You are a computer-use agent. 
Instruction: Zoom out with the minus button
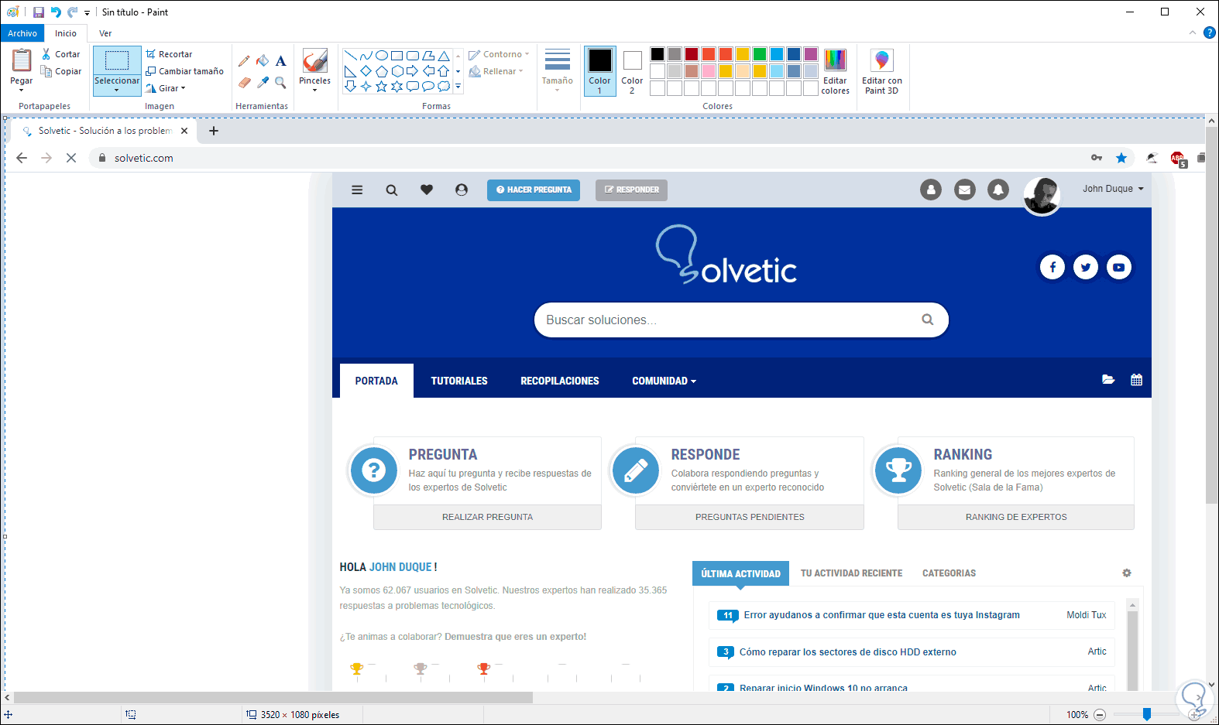[1100, 715]
